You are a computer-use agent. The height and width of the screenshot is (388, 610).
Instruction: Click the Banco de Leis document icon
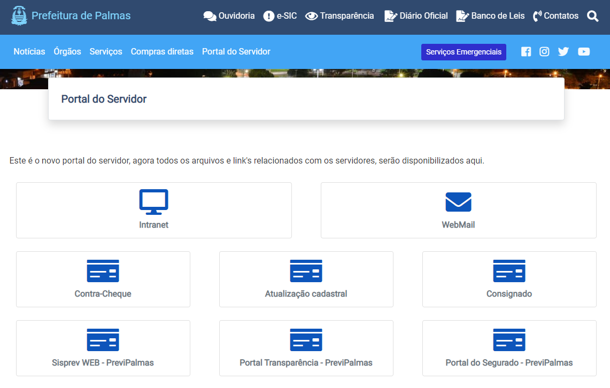(x=462, y=16)
